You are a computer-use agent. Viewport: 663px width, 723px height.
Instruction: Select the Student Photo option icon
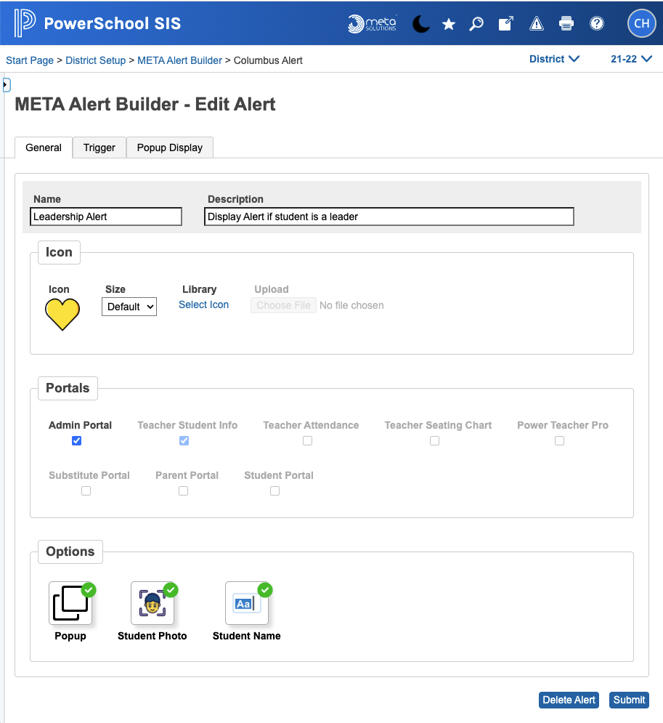[152, 602]
